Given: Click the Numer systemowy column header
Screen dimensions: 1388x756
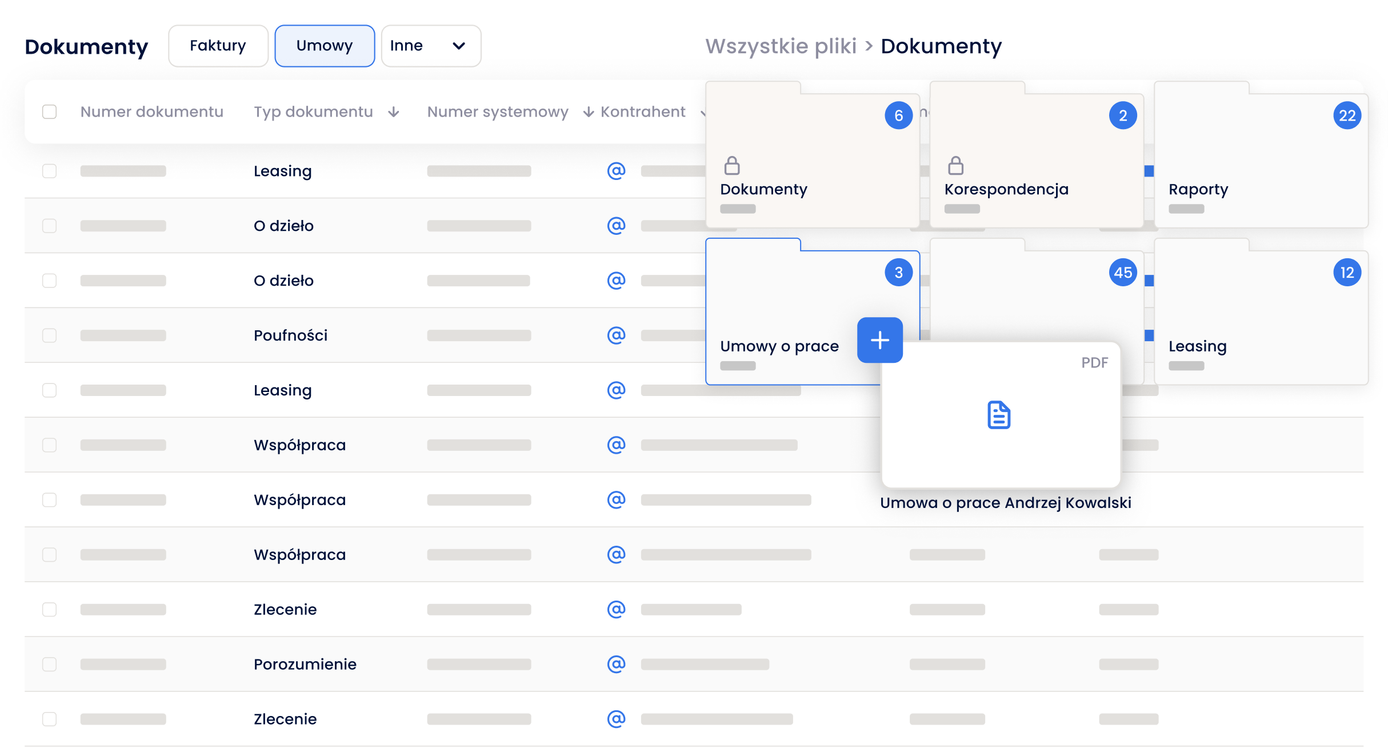Looking at the screenshot, I should [x=498, y=111].
